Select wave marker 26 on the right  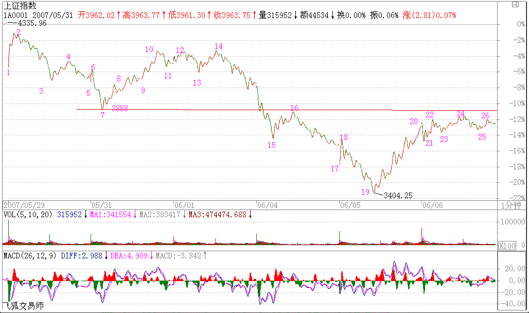[x=485, y=115]
